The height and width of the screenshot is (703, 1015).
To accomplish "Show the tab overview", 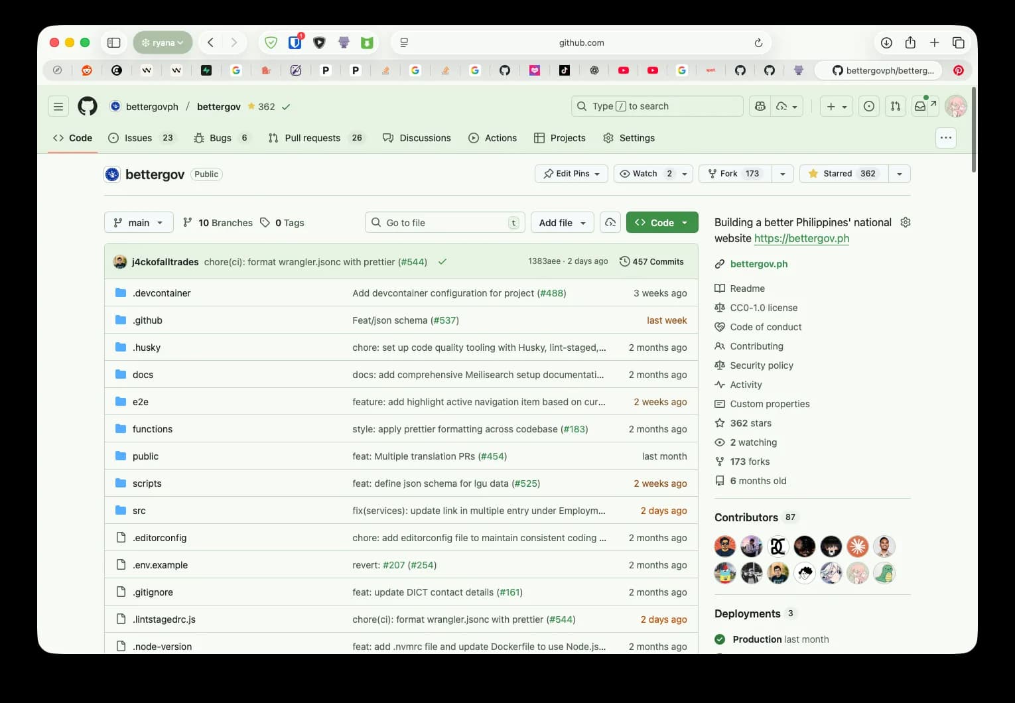I will pyautogui.click(x=958, y=42).
